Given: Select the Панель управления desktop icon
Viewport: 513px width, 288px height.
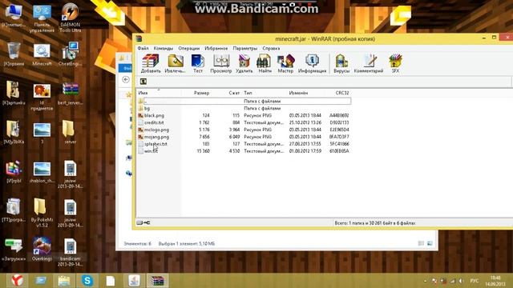Looking at the screenshot, I should pos(42,18).
